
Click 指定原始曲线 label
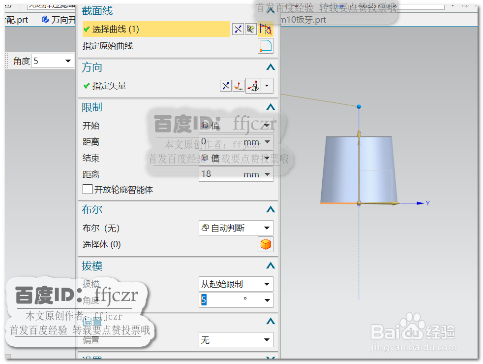[x=108, y=46]
